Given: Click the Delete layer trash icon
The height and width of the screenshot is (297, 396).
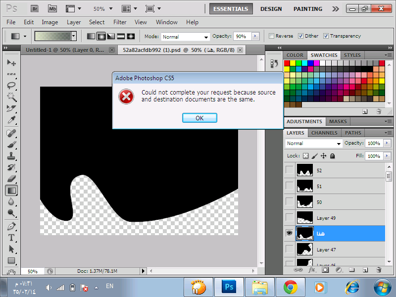Looking at the screenshot, I should coord(379,270).
